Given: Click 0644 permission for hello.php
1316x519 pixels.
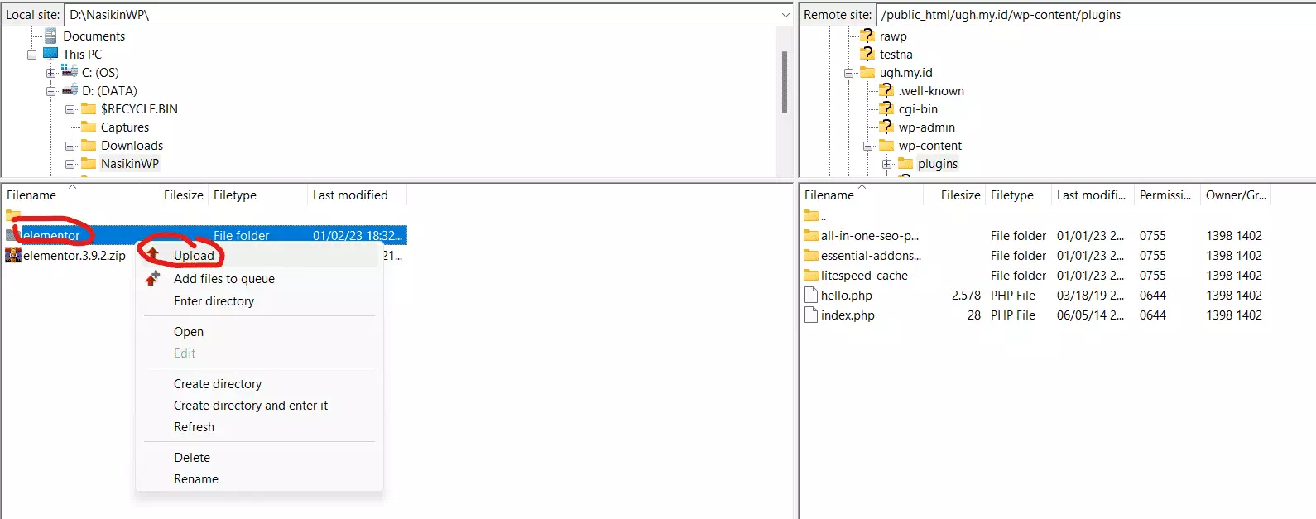Looking at the screenshot, I should 1153,296.
